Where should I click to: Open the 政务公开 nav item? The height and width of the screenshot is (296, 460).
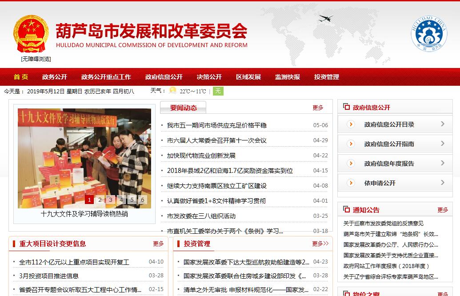pos(55,77)
